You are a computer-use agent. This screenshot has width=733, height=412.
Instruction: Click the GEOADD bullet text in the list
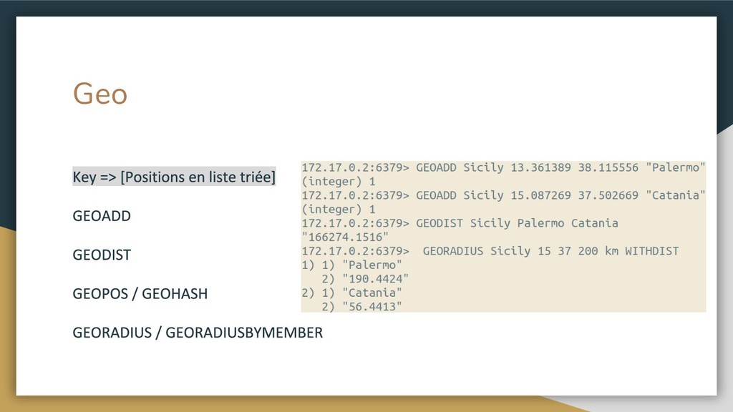102,216
